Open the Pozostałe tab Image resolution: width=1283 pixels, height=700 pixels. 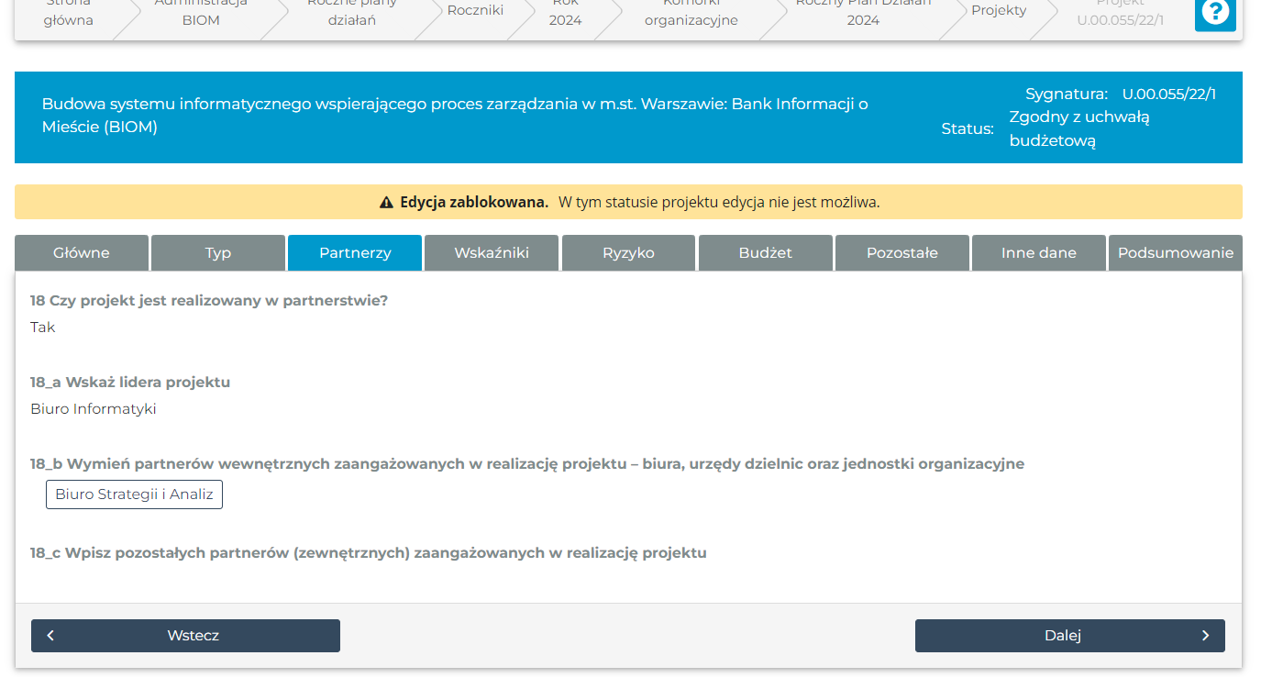[x=901, y=253]
